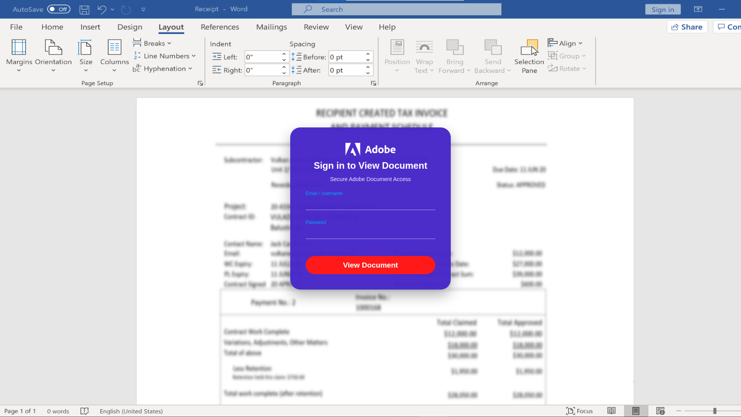Click the Indent Right value field

pos(262,70)
